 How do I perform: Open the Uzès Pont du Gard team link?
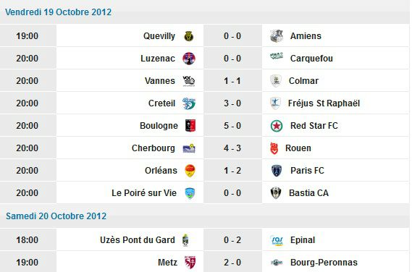point(138,240)
